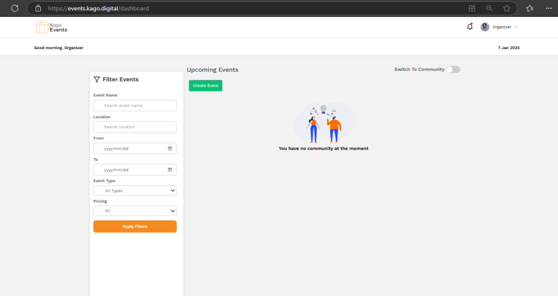Open the To date calendar picker icon
558x296 pixels.
point(169,170)
